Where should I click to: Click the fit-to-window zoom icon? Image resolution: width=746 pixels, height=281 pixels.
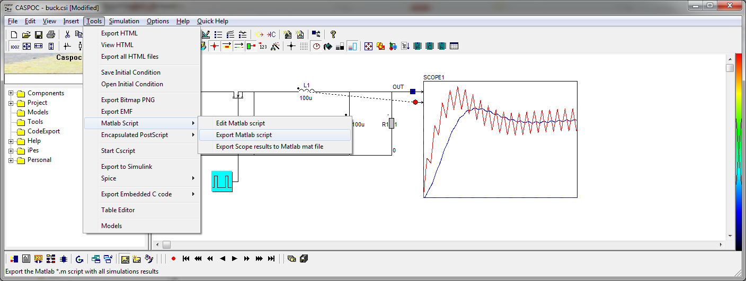click(x=26, y=47)
